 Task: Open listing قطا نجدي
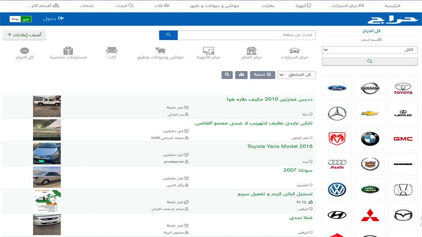click(x=301, y=217)
